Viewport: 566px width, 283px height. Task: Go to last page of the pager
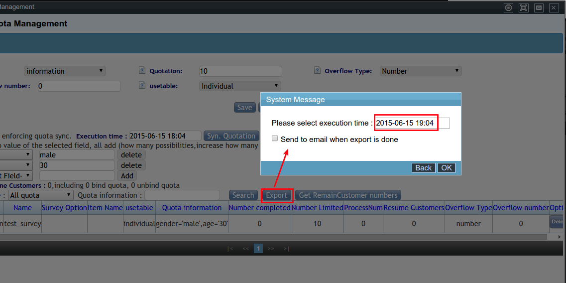pyautogui.click(x=286, y=248)
